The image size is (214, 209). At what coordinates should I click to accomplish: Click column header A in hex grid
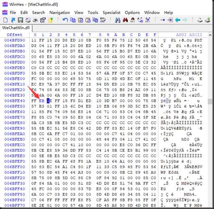coord(116,35)
